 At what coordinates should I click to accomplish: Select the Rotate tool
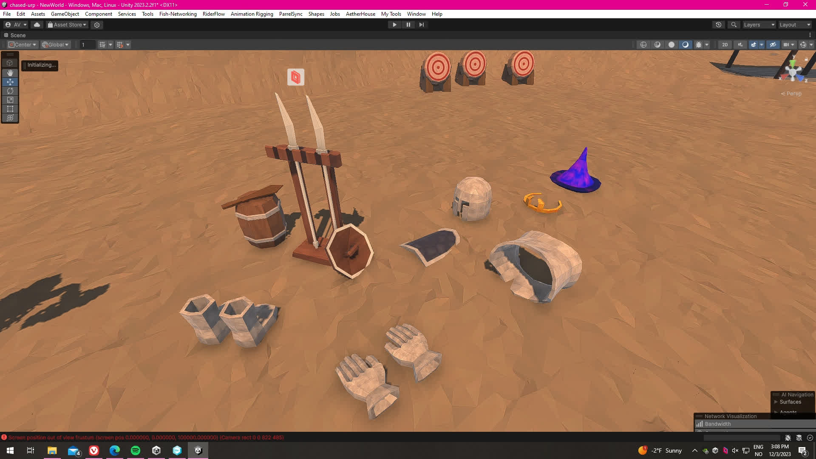(x=10, y=91)
